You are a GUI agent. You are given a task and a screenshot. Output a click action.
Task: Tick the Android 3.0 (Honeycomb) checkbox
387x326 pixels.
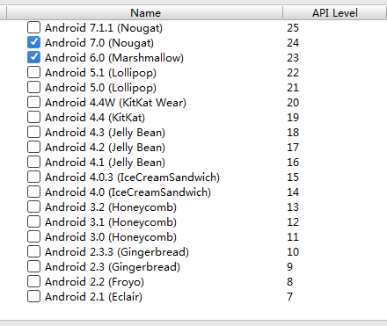pyautogui.click(x=33, y=236)
